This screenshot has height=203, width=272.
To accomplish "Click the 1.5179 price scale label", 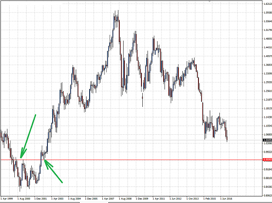I will tap(268, 30).
